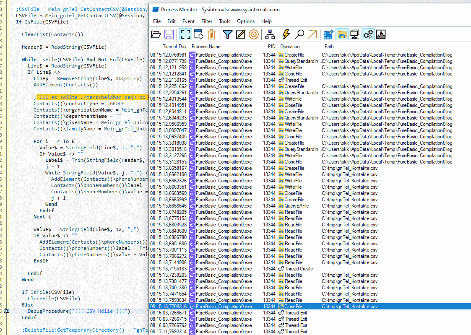Viewport: 471px width, 335px height.
Task: Click the lightning bolt toolbar icon
Action: 286,34
